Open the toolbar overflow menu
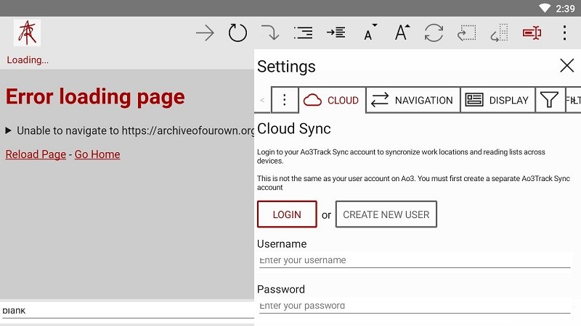 click(x=564, y=33)
